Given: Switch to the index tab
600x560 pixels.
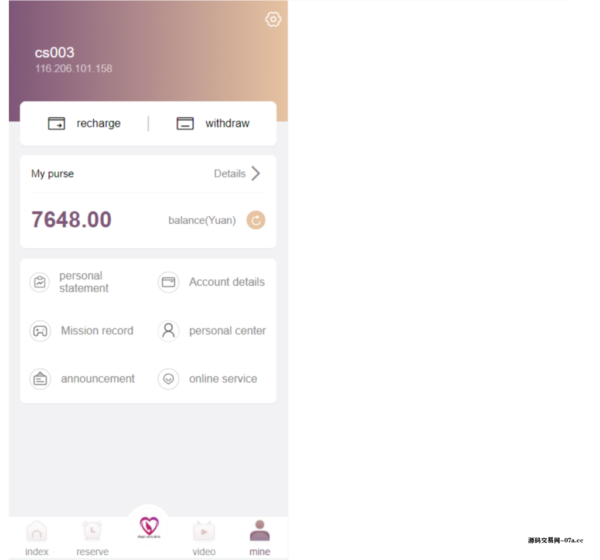Looking at the screenshot, I should 37,538.
